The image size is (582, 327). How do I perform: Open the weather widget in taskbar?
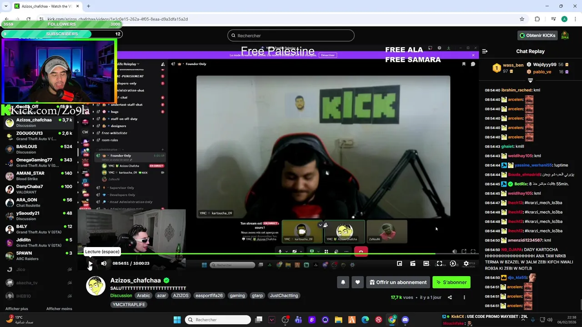pos(19,320)
